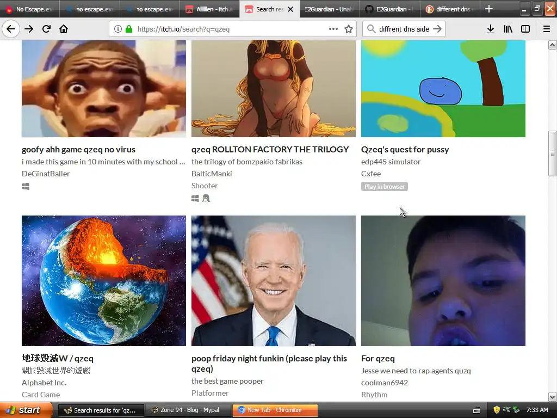
Task: Visit Cxfee's author page
Action: pyautogui.click(x=371, y=174)
